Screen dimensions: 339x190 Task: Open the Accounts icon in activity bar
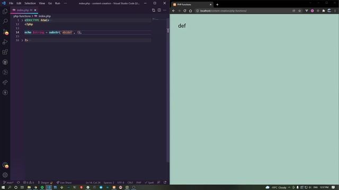[5, 165]
